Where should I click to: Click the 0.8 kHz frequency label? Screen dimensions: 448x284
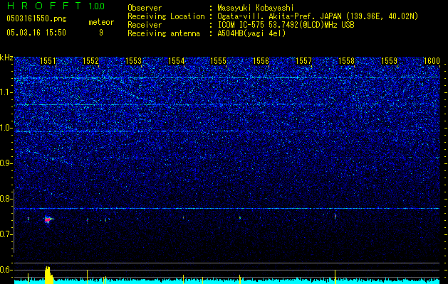tap(6, 199)
